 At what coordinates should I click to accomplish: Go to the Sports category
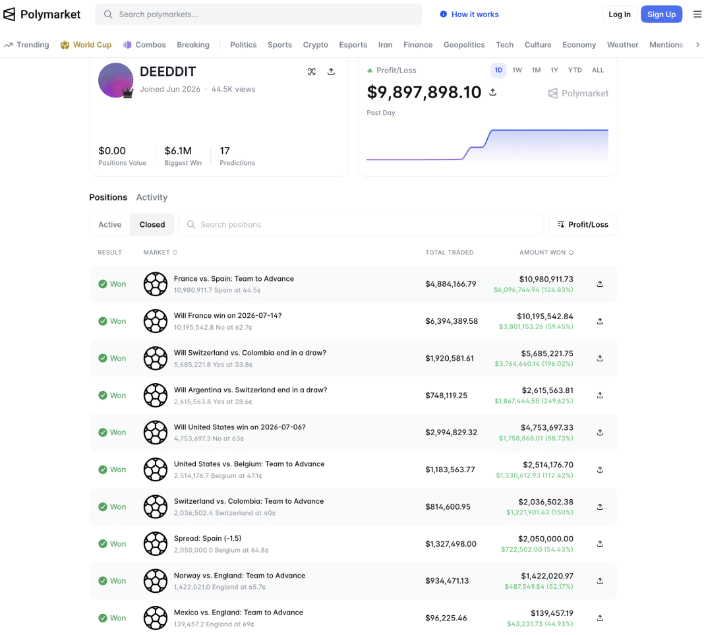[279, 45]
